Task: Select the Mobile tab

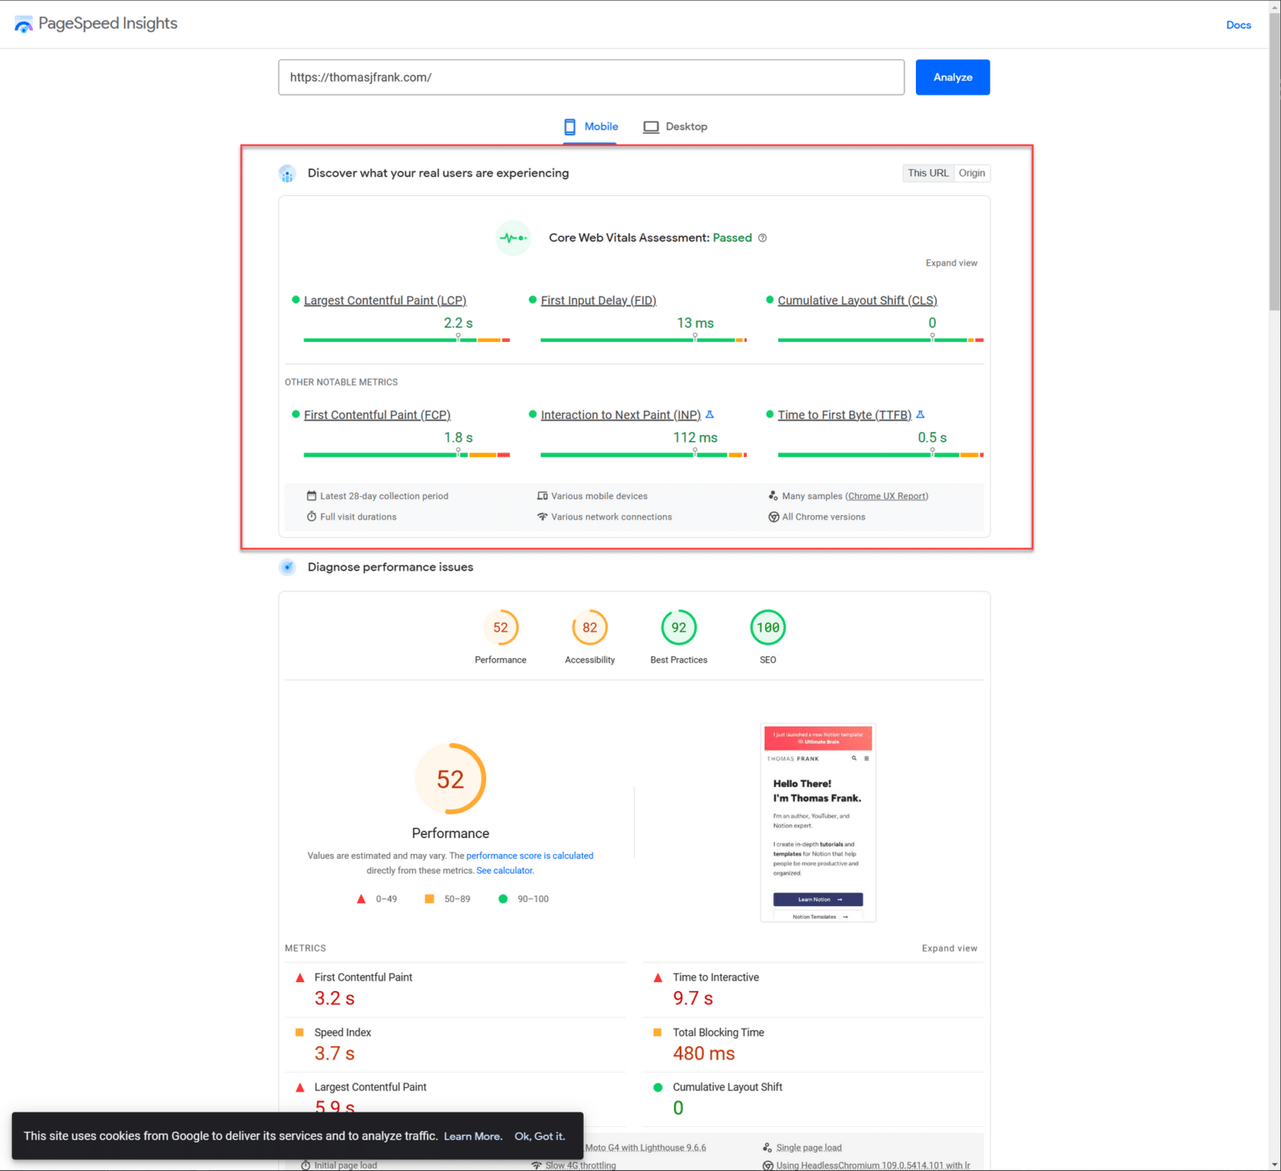Action: pos(590,126)
